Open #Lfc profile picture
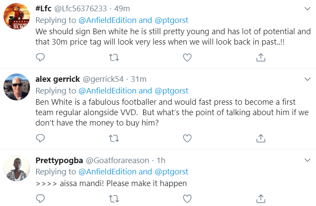Image resolution: width=316 pixels, height=206 pixels. (17, 16)
